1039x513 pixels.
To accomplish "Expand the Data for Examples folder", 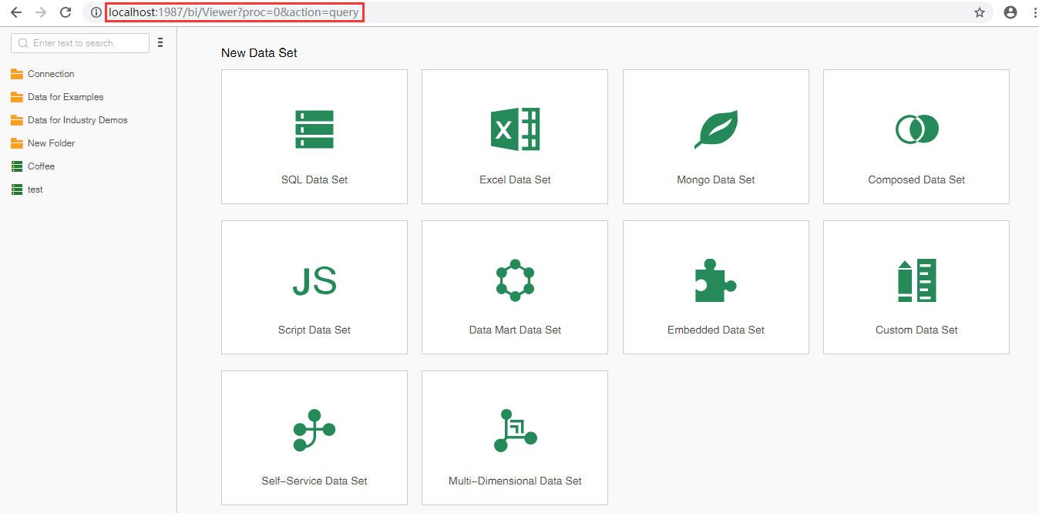I will click(x=65, y=97).
